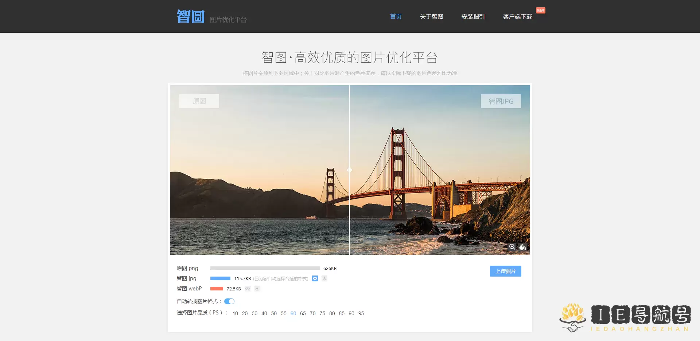Click the 上传图片 button

506,271
